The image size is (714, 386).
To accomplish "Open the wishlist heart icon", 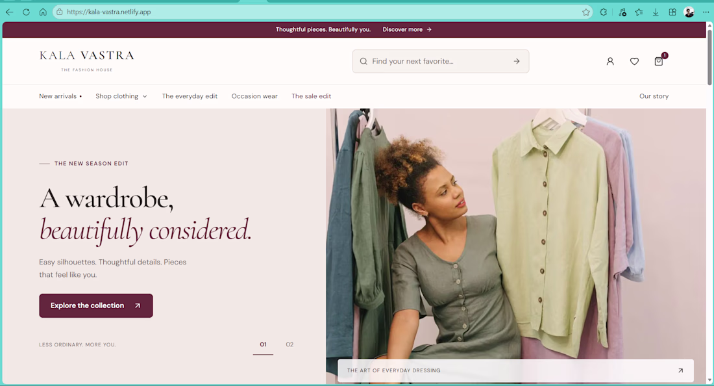I will [634, 61].
